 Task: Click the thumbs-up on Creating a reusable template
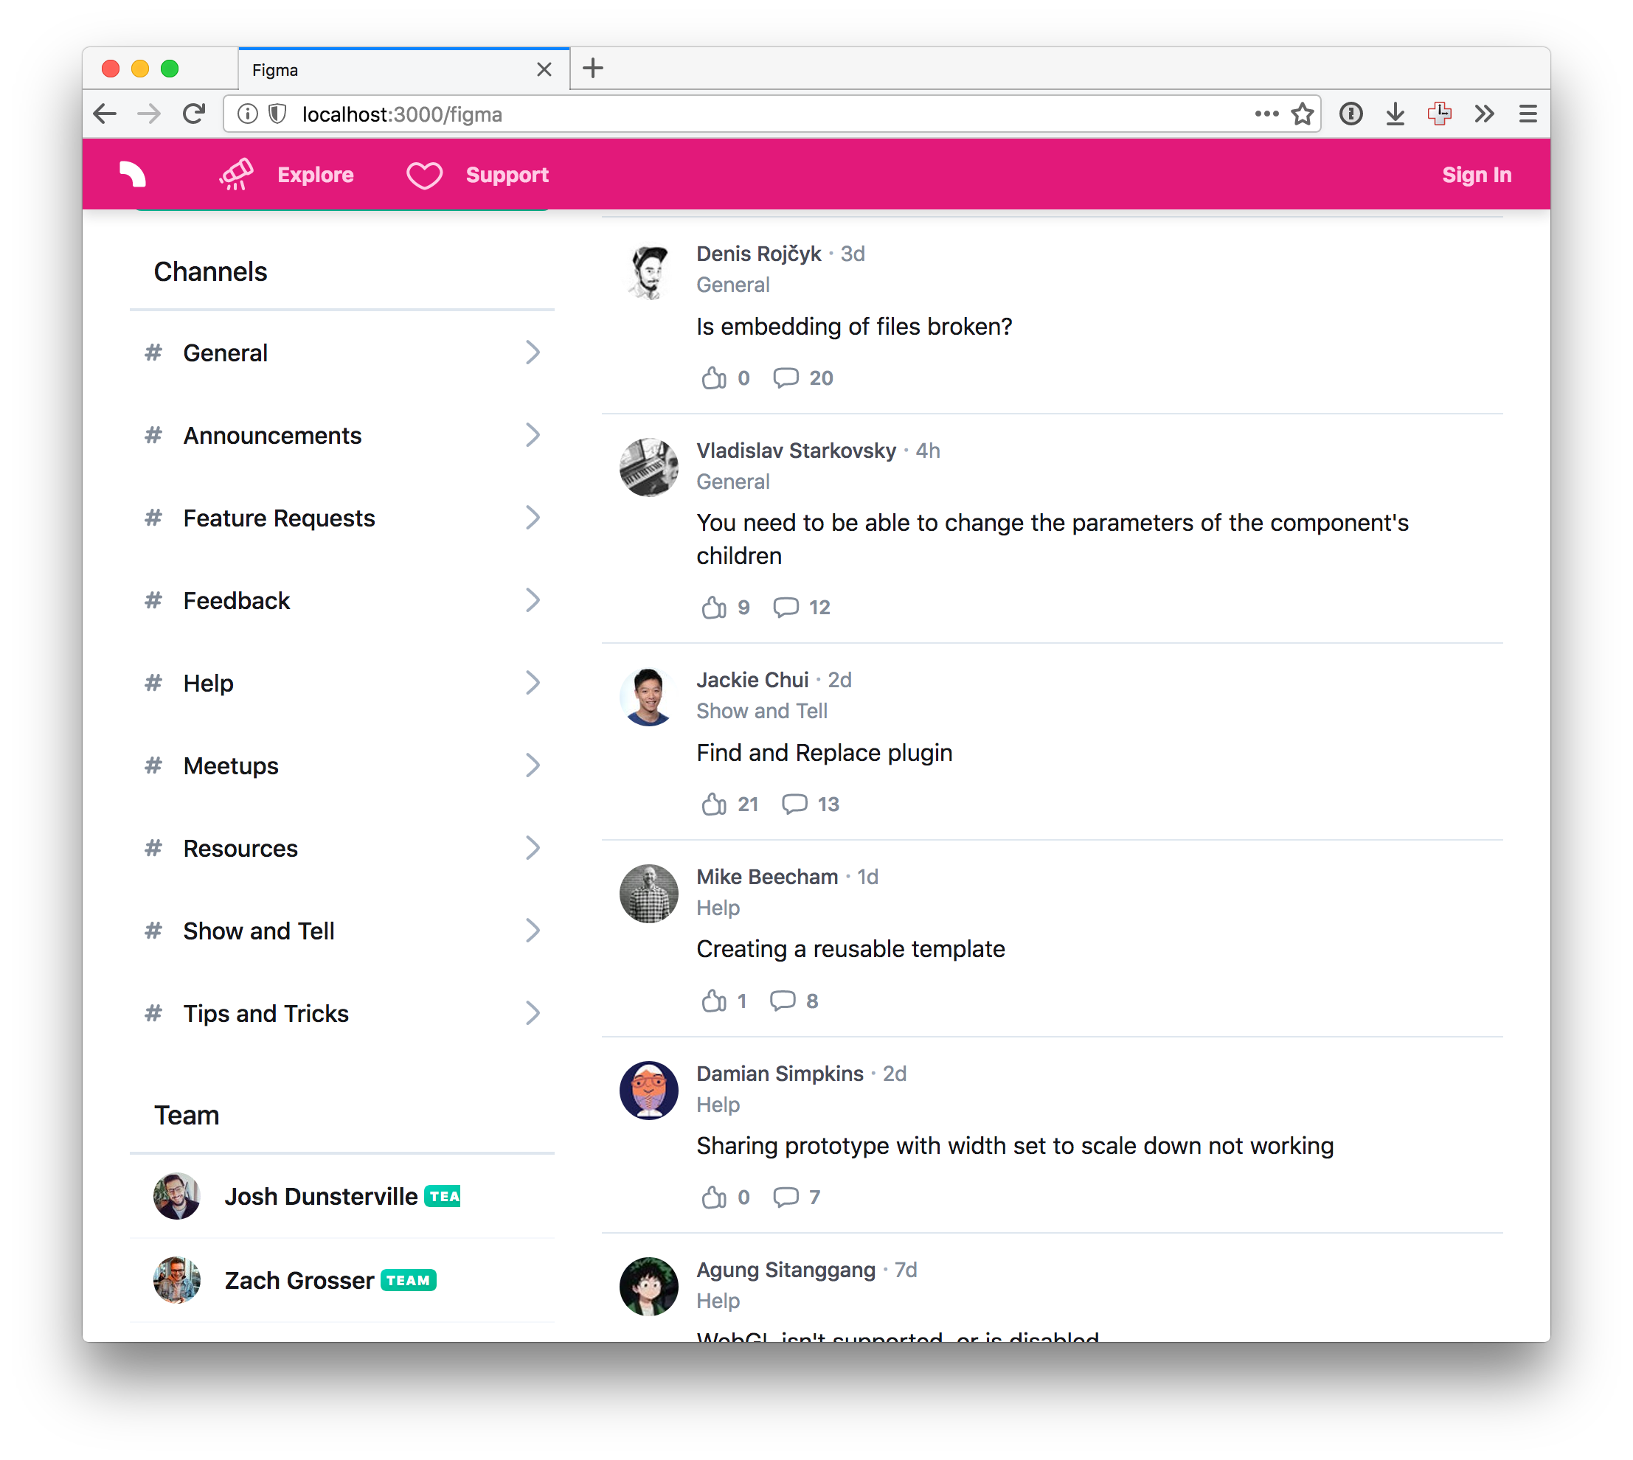(x=713, y=1001)
